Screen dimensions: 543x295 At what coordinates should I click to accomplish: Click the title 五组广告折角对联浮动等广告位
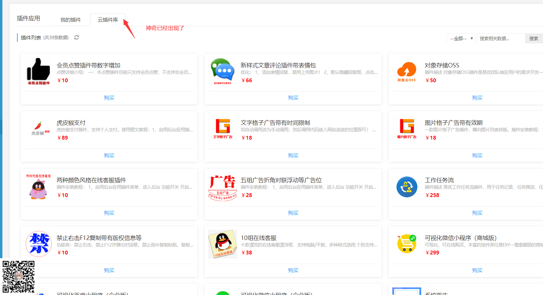tap(281, 180)
